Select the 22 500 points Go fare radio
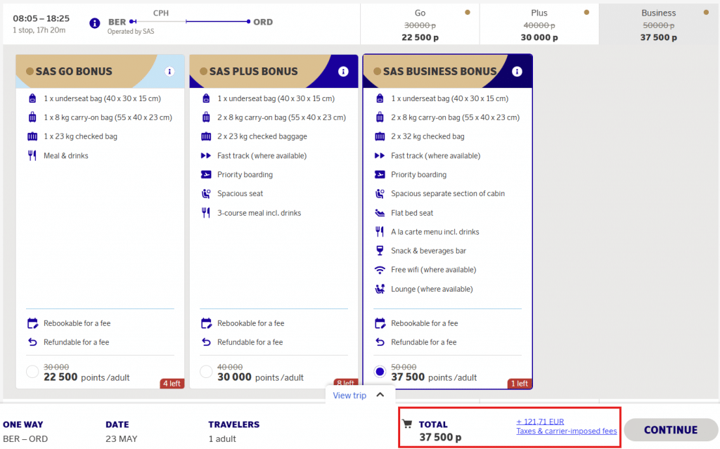The width and height of the screenshot is (720, 449). point(32,372)
